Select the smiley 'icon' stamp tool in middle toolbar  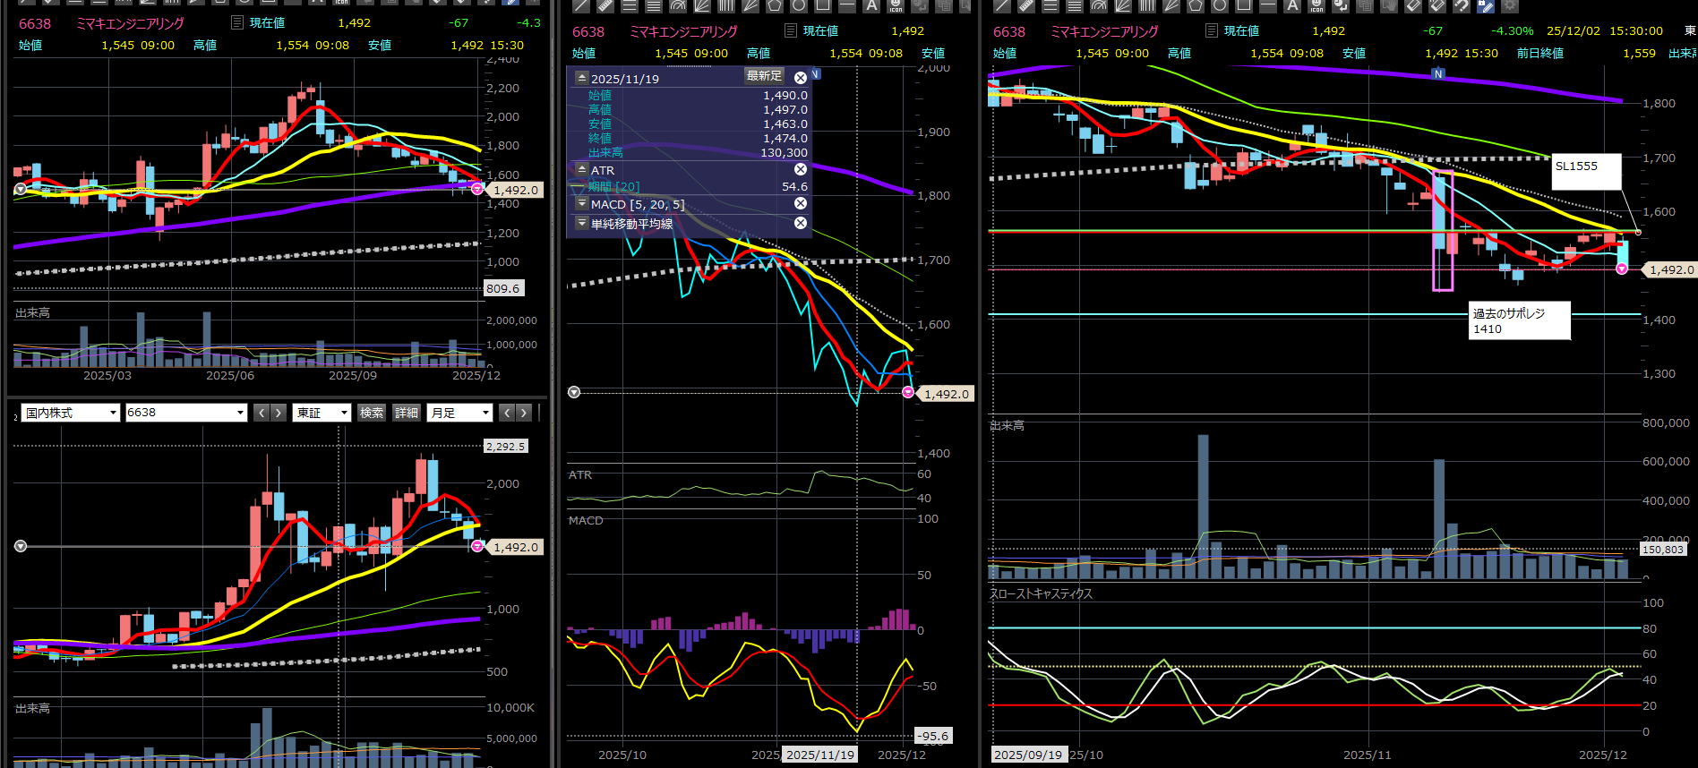tap(895, 5)
